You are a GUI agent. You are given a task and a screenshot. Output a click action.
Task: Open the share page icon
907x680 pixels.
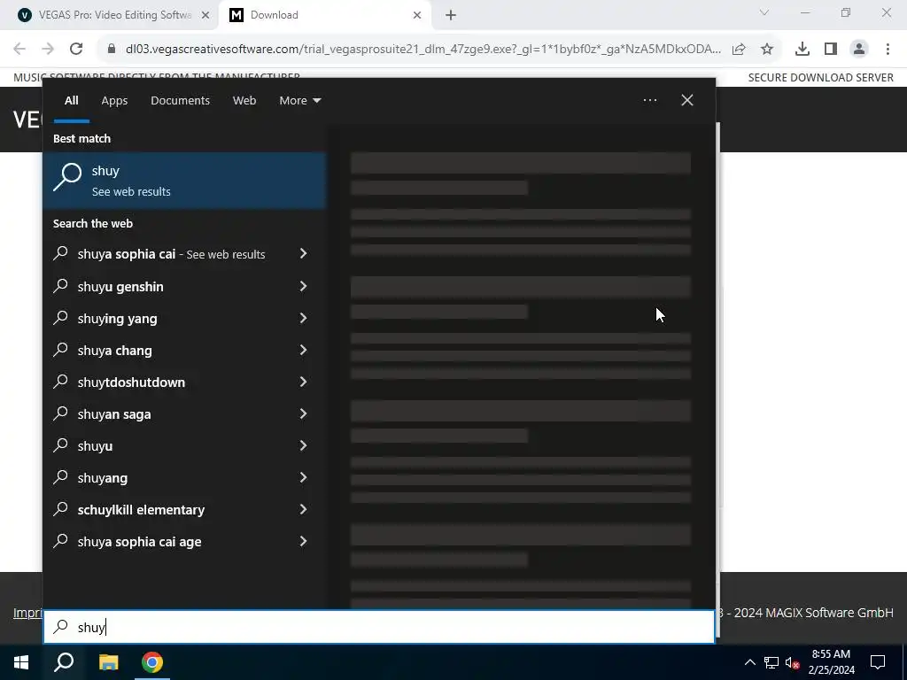(739, 50)
